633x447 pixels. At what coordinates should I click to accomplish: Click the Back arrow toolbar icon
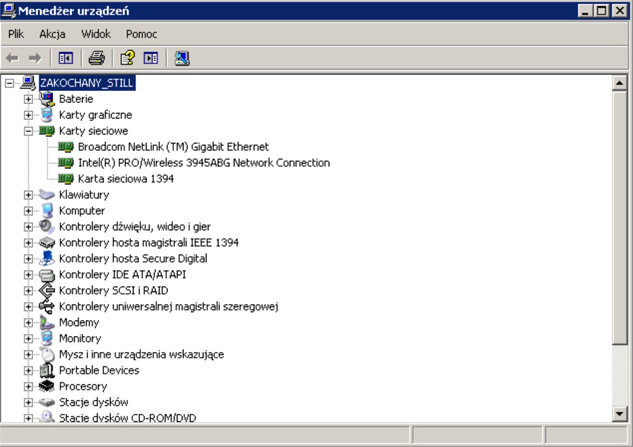coord(13,58)
